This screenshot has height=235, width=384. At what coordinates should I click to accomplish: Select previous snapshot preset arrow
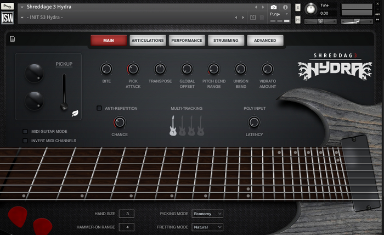click(x=236, y=18)
